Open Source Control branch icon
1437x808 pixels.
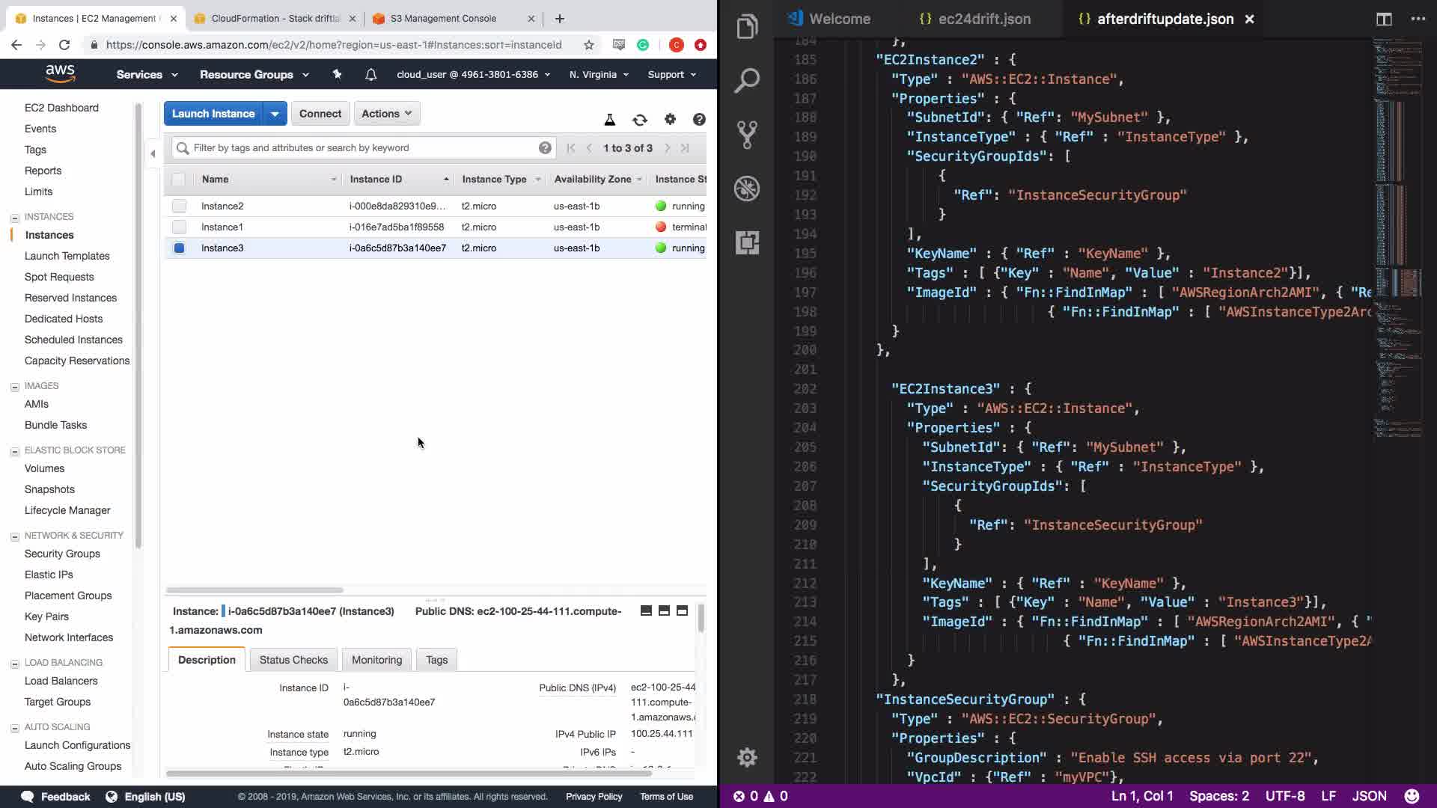(747, 135)
